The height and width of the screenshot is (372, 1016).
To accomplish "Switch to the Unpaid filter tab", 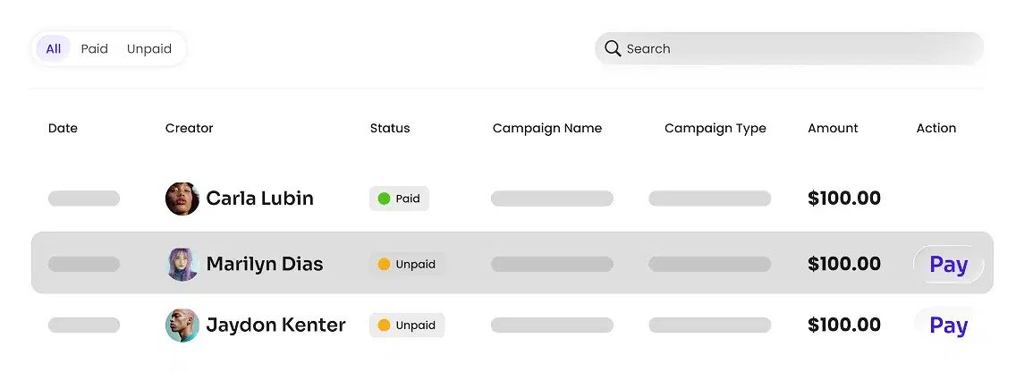I will [x=149, y=49].
